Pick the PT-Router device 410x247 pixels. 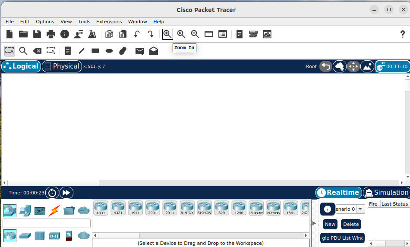tap(256, 208)
